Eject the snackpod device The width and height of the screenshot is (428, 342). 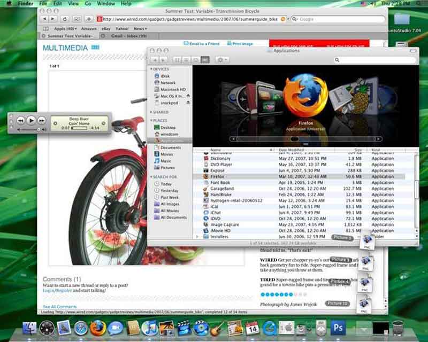[188, 103]
